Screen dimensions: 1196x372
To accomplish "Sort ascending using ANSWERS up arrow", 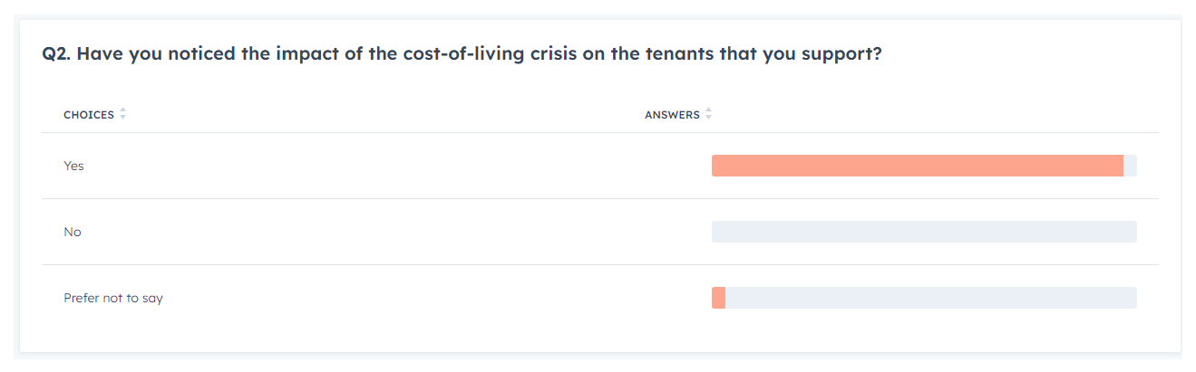I will [708, 111].
